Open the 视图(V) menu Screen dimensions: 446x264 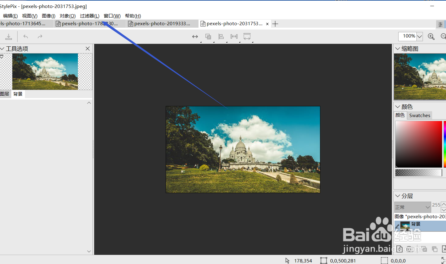click(30, 16)
